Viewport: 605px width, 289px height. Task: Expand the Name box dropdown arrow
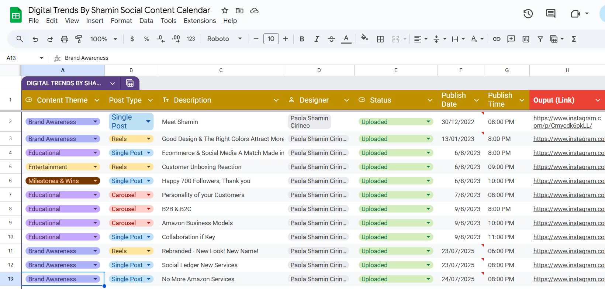[x=41, y=58]
